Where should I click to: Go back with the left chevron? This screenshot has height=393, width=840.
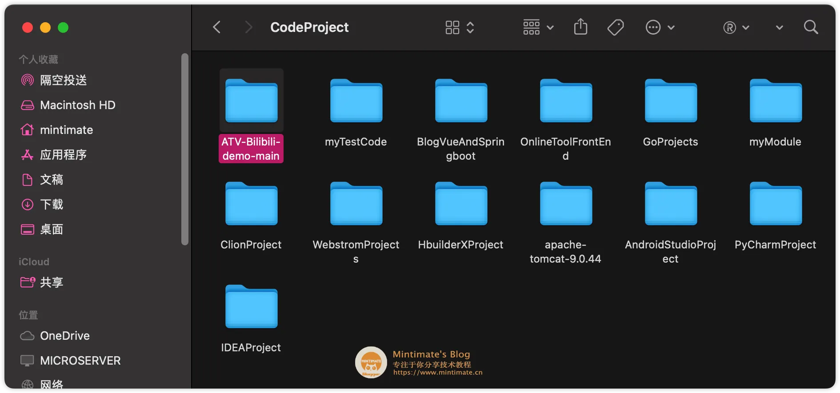[216, 28]
